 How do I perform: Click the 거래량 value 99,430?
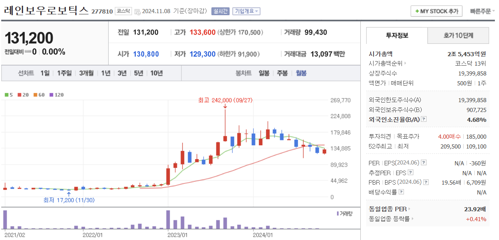(x=316, y=32)
